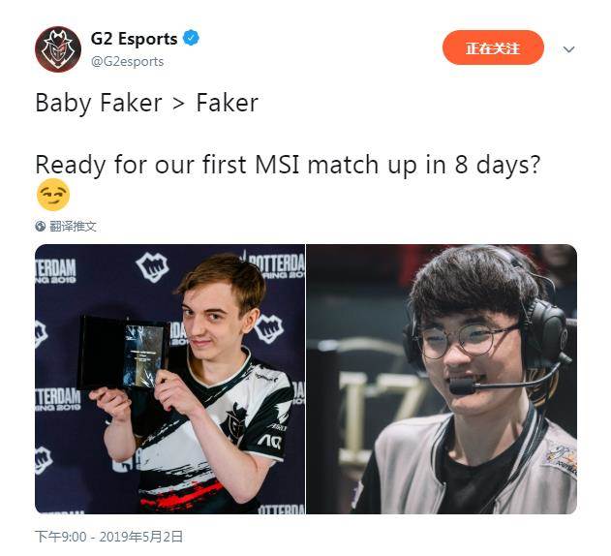611x556 pixels.
Task: Click the smirking face emoji
Action: pyautogui.click(x=53, y=195)
